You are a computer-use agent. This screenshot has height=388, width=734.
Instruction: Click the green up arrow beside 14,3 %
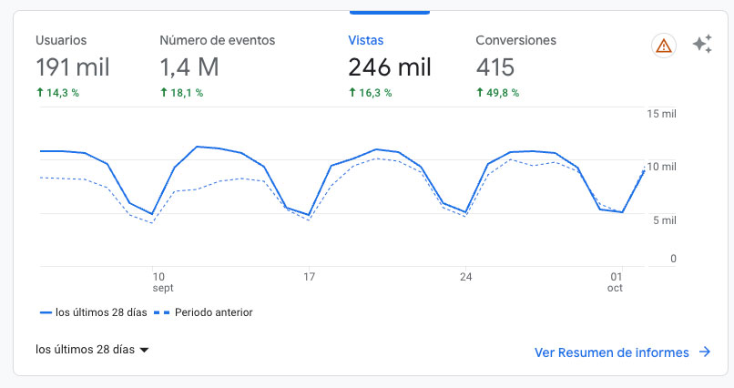tap(40, 93)
